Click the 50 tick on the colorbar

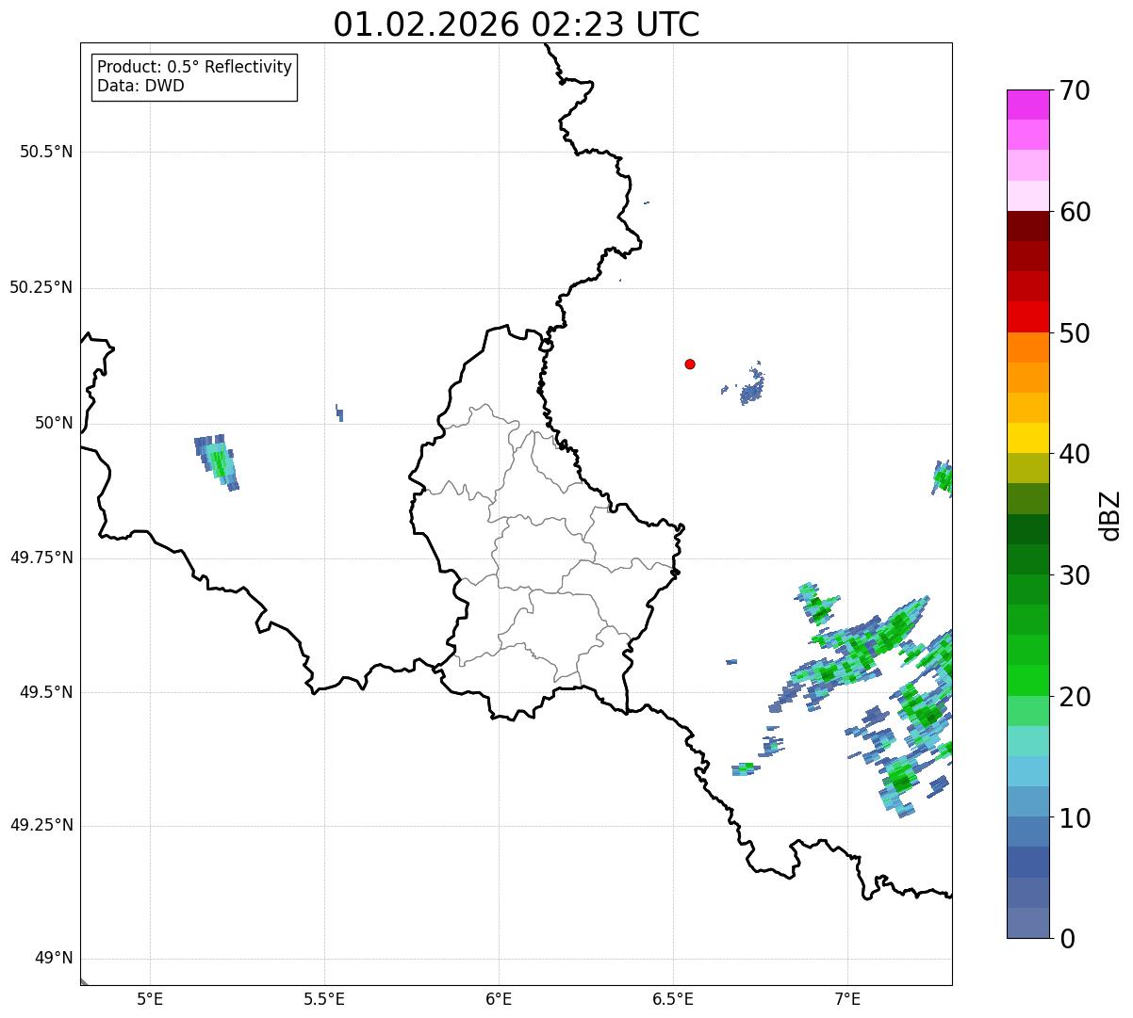1075,333
